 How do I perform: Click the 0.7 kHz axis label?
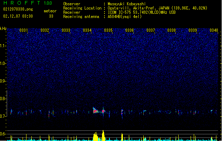(x=3, y=116)
